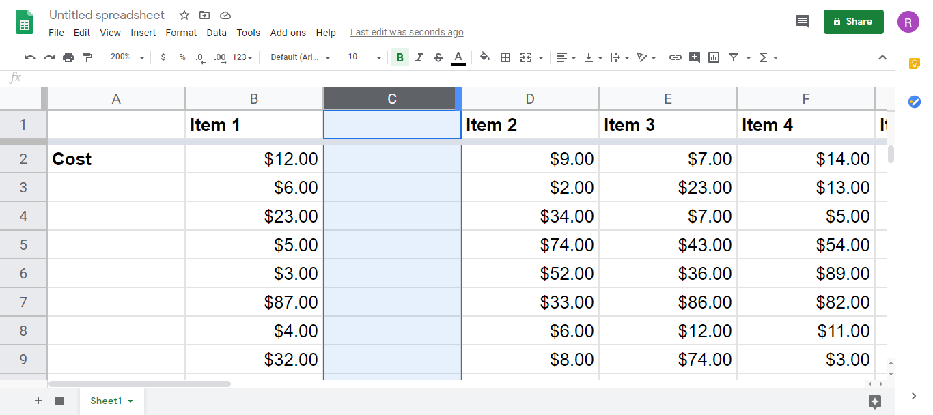Image resolution: width=933 pixels, height=415 pixels.
Task: Insert a comment with plus-bubble icon
Action: coord(695,57)
